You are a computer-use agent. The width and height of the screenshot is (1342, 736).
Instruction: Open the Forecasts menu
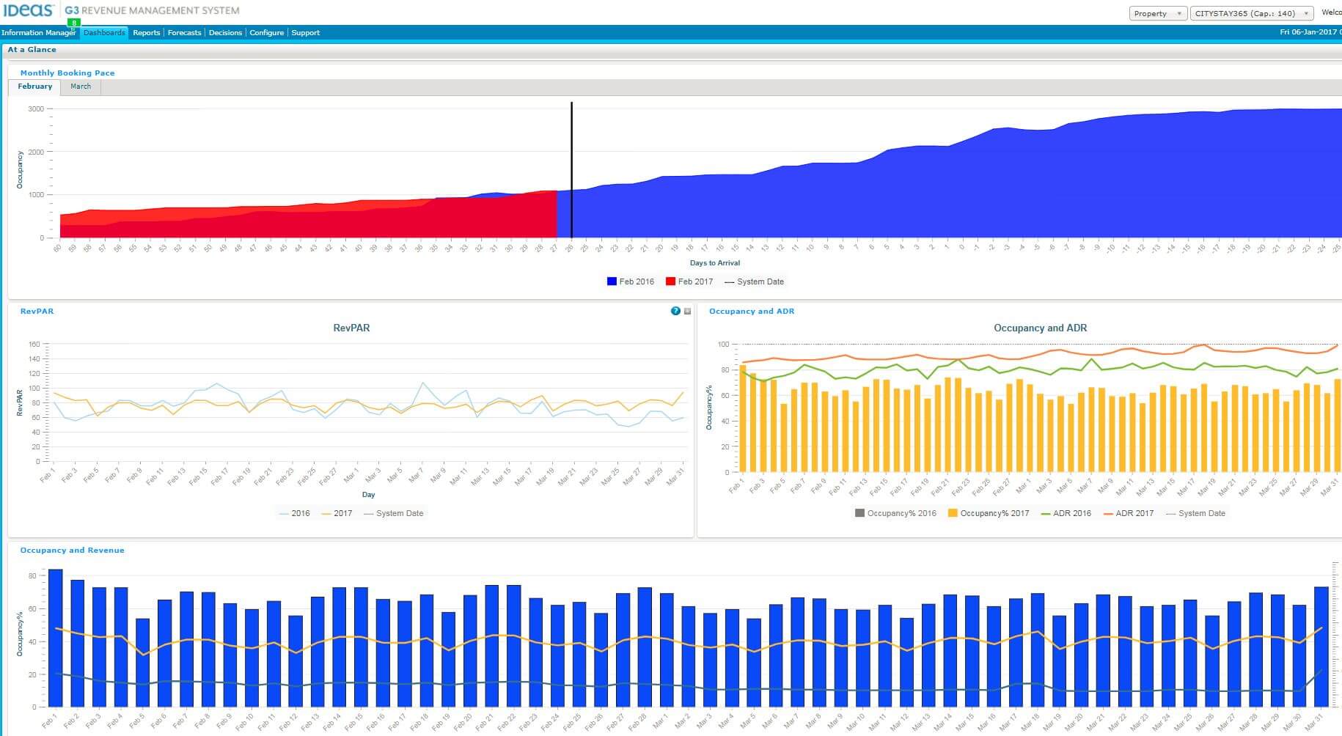point(184,33)
